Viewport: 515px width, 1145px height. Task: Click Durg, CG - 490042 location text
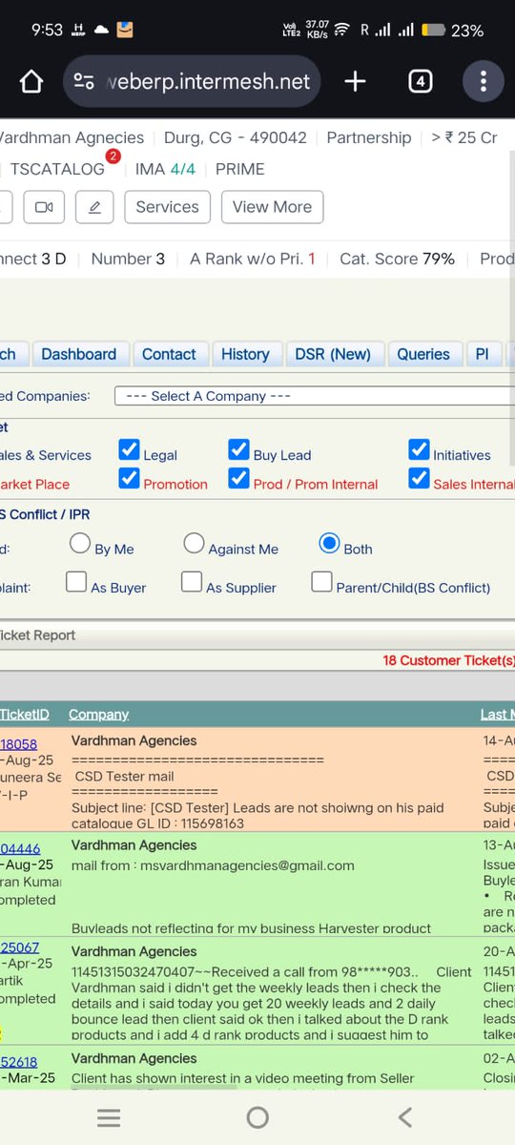236,137
